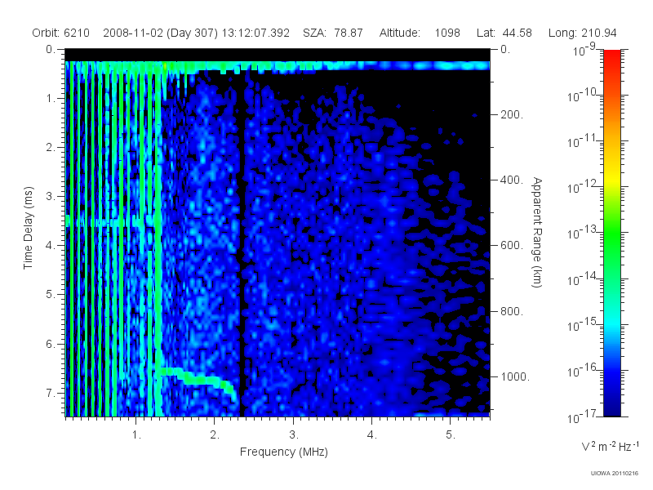Click the 'Apparent Range (km)' axis label
Image resolution: width=653 pixels, height=490 pixels.
[x=537, y=232]
